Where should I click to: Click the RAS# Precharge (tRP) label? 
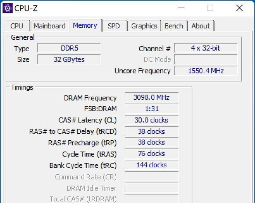coord(82,143)
